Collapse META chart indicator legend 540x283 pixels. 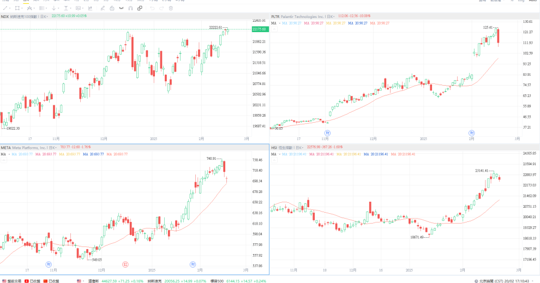click(3, 160)
